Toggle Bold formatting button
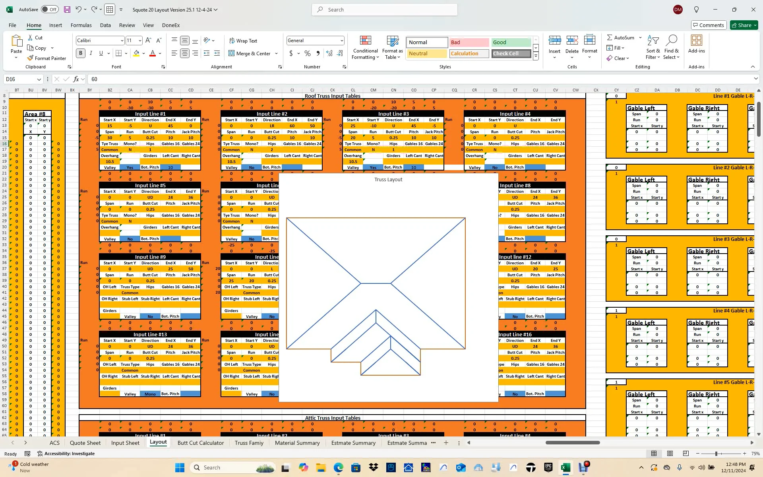This screenshot has width=763, height=477. [x=81, y=53]
